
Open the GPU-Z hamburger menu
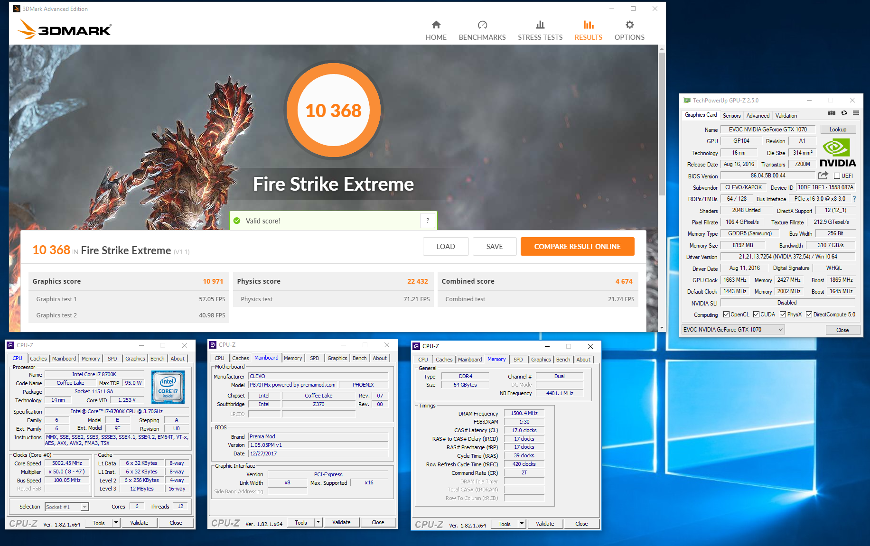click(x=856, y=113)
